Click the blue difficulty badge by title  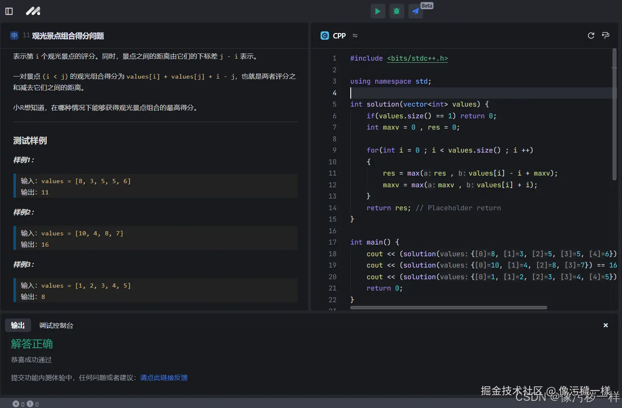pyautogui.click(x=14, y=36)
